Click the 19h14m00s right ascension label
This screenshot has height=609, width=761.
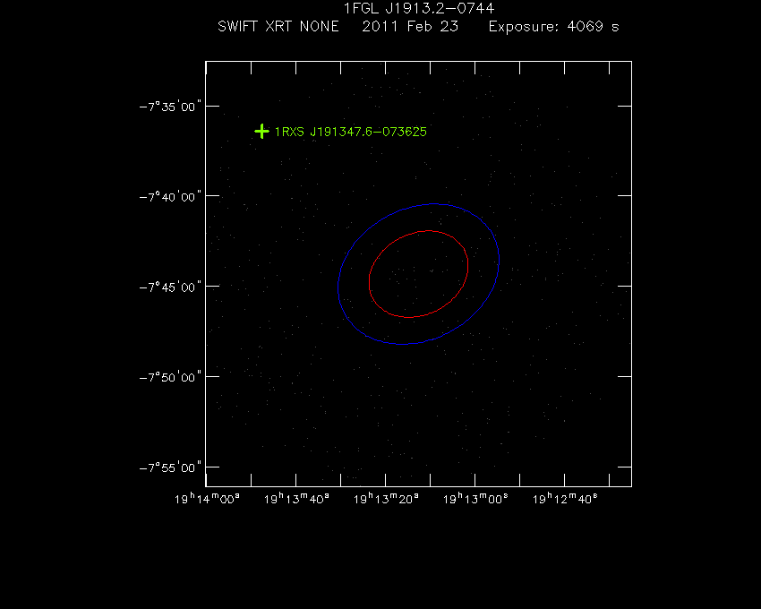(x=207, y=499)
